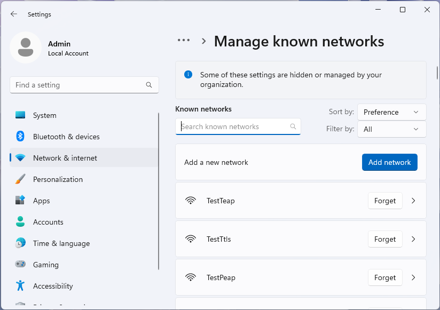Select the Personalization brush icon

(20, 179)
